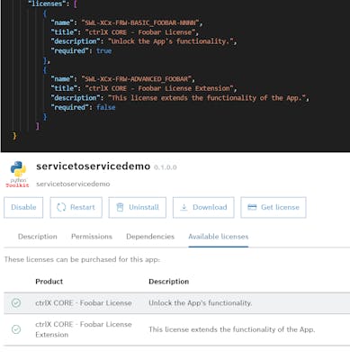Click the Description column header
Screen dimensions: 350x360
point(169,282)
